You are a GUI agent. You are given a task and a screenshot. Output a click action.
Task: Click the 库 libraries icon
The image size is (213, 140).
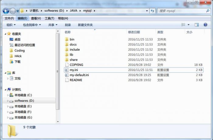coord(9,73)
